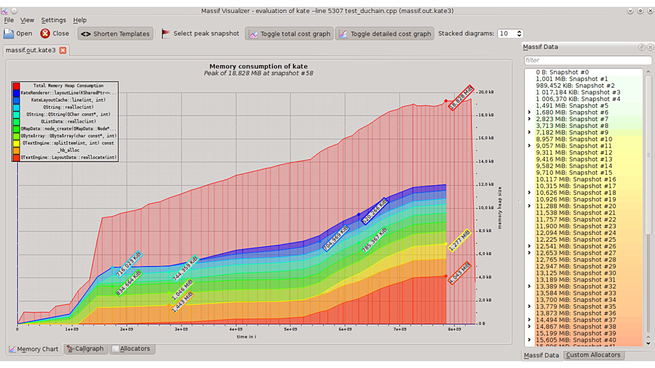Switch to the Custom Allocators tab
This screenshot has width=655, height=368.
coord(593,355)
